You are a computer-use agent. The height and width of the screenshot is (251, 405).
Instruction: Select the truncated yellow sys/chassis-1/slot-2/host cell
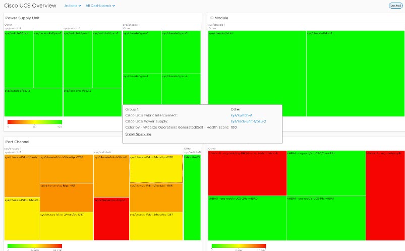click(22, 219)
